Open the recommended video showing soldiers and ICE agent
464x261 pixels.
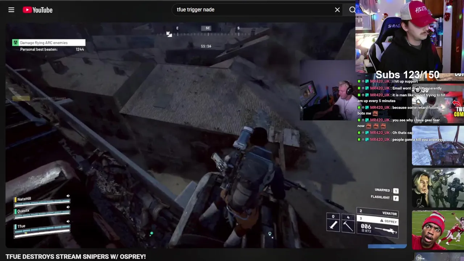[438, 188]
